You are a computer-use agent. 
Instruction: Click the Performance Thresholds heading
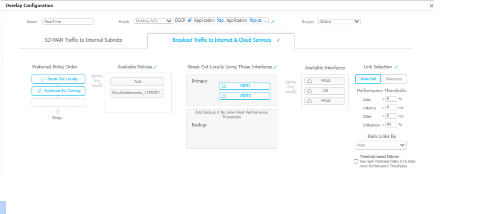tap(382, 91)
